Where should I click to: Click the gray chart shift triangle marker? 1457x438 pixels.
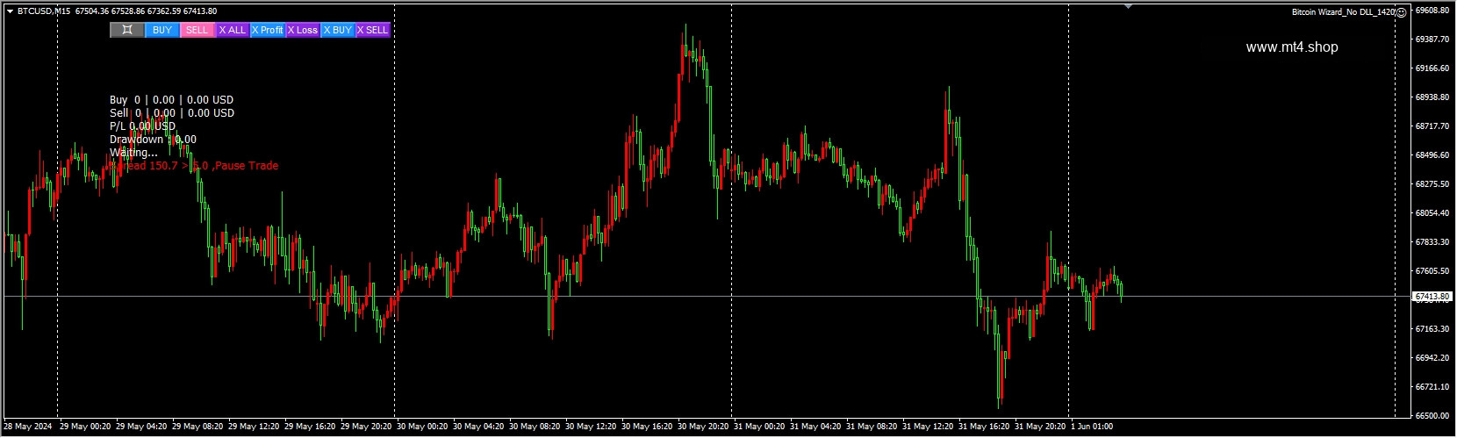click(1128, 7)
